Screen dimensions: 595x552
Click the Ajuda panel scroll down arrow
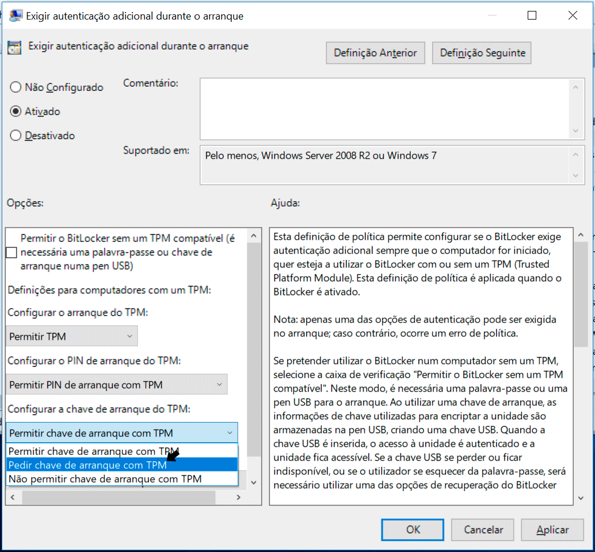[x=581, y=498]
